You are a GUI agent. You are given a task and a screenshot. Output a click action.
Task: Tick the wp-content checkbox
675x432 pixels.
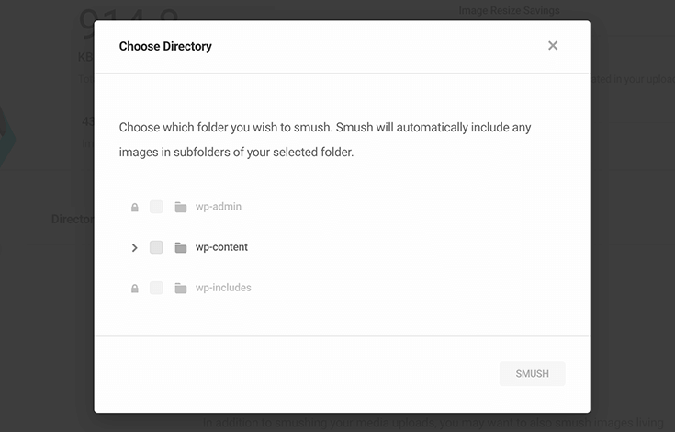[x=156, y=247]
